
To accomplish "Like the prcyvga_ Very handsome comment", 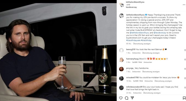I will [185, 69].
